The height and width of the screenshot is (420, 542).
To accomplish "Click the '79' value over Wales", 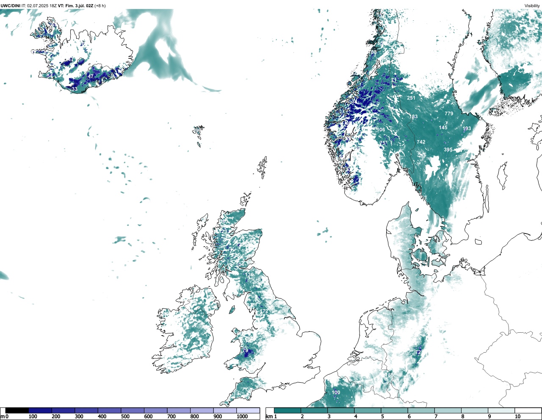I will click(245, 350).
